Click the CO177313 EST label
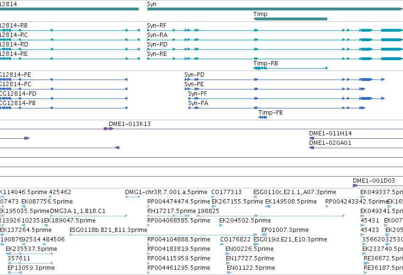This screenshot has height=275, width=403. [226, 192]
